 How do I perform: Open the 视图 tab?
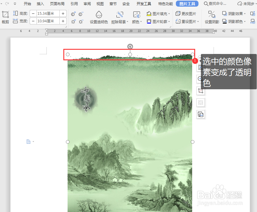click(100, 4)
